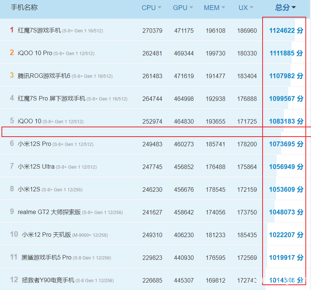Sort by GPU column header
This screenshot has width=311, height=290.
(183, 8)
